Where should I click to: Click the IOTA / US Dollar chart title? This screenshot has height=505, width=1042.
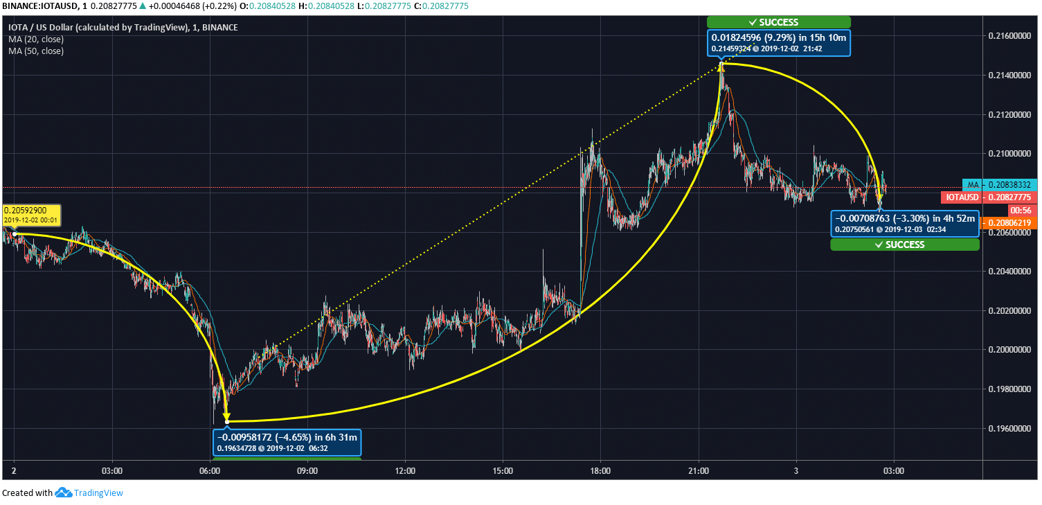tap(123, 28)
